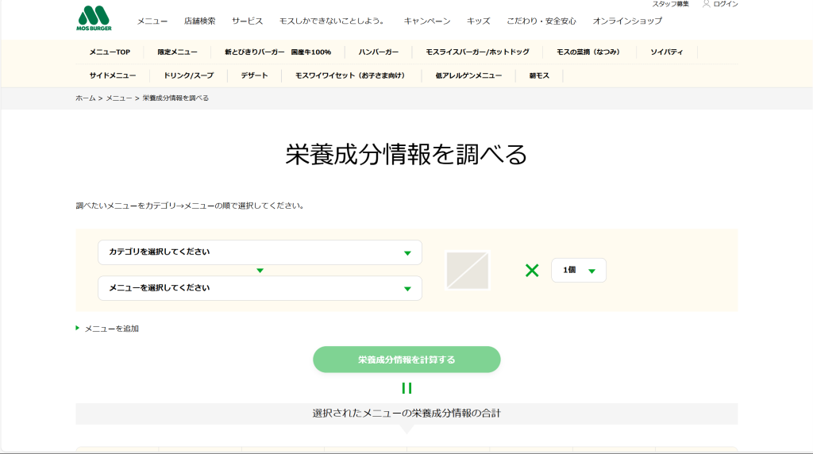
Task: Open the キャンペーン navigation item
Action: [426, 21]
